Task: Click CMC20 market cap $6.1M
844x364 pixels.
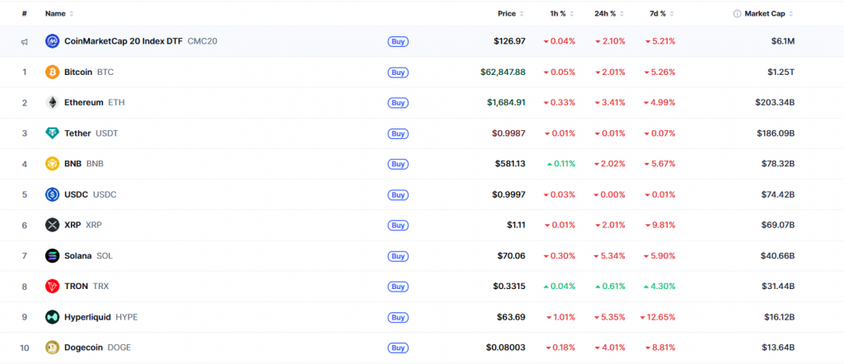Action: tap(783, 41)
